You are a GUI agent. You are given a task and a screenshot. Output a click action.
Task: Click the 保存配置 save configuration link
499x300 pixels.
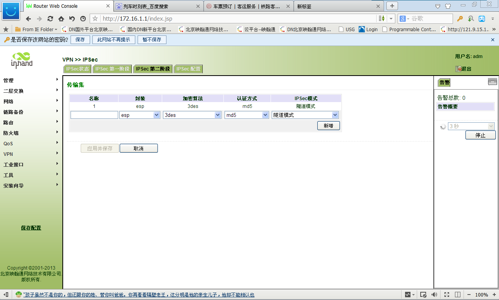[x=31, y=228]
